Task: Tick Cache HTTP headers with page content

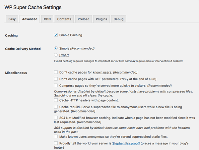Action: point(56,100)
